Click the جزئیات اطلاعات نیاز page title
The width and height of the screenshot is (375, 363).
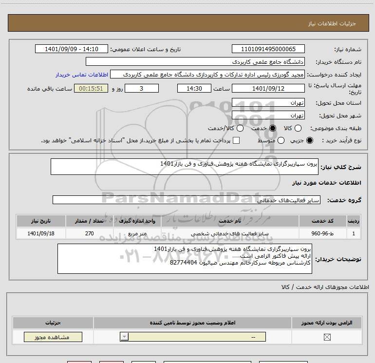332,23
